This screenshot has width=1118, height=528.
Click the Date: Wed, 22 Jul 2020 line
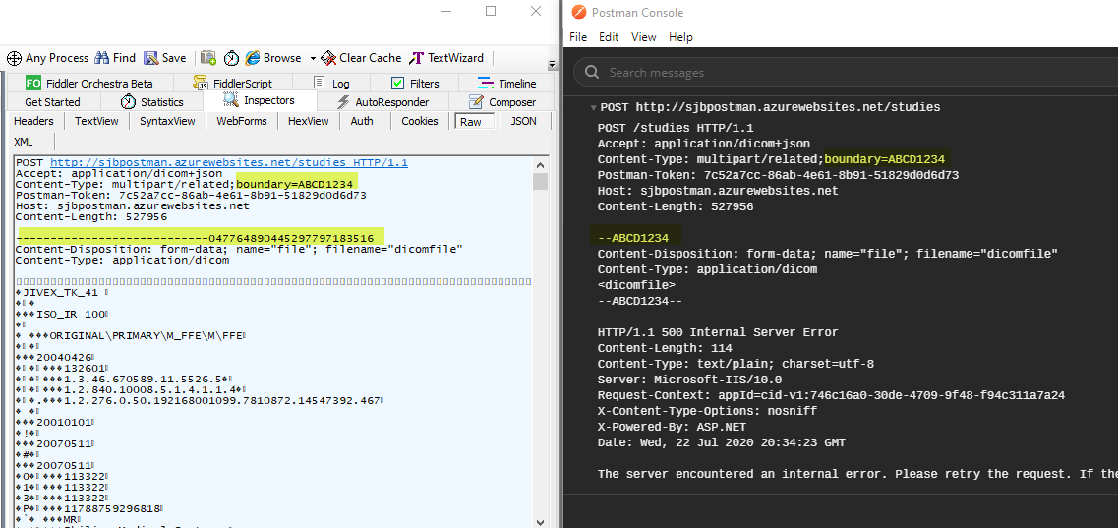pos(721,443)
